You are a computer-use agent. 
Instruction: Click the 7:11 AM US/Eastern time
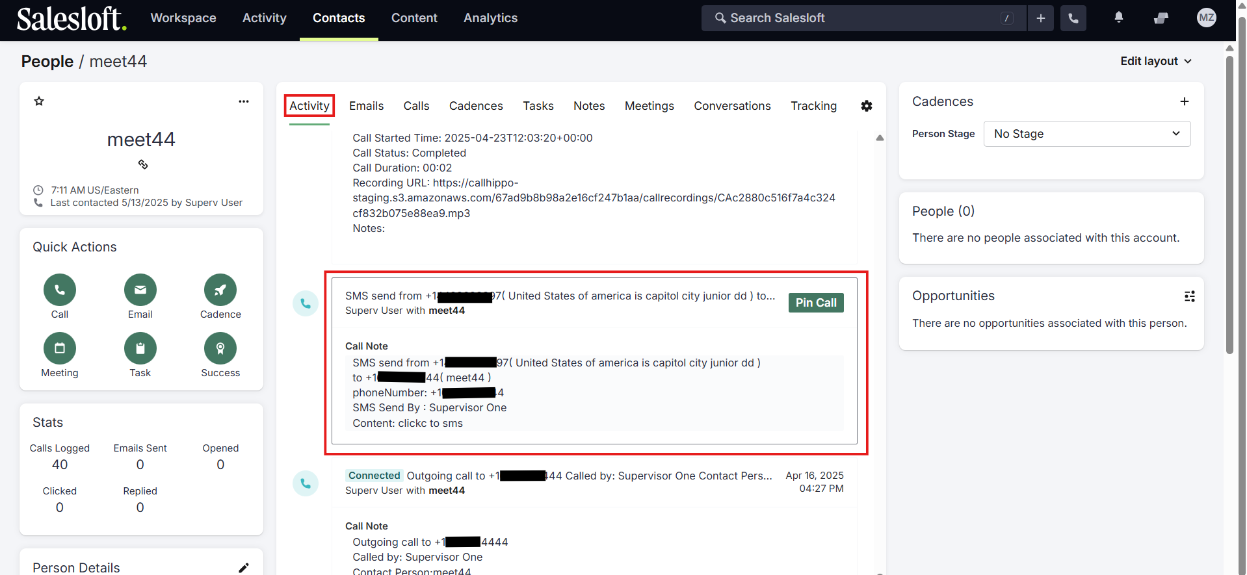pyautogui.click(x=95, y=190)
